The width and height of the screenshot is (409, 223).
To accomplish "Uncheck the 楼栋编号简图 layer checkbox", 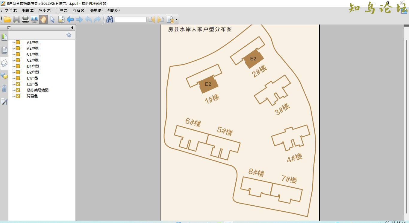I will coord(18,90).
